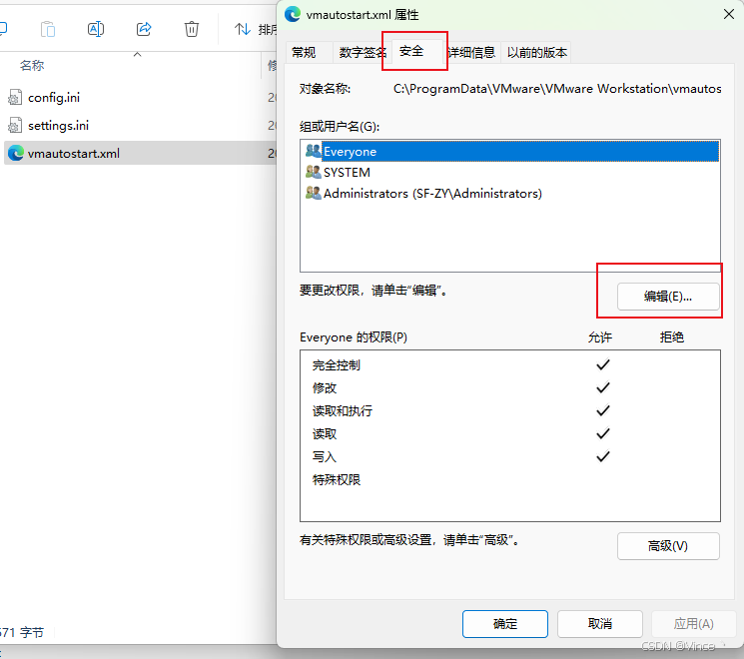Open the 以前的版本 tab
The image size is (744, 659).
tap(536, 52)
